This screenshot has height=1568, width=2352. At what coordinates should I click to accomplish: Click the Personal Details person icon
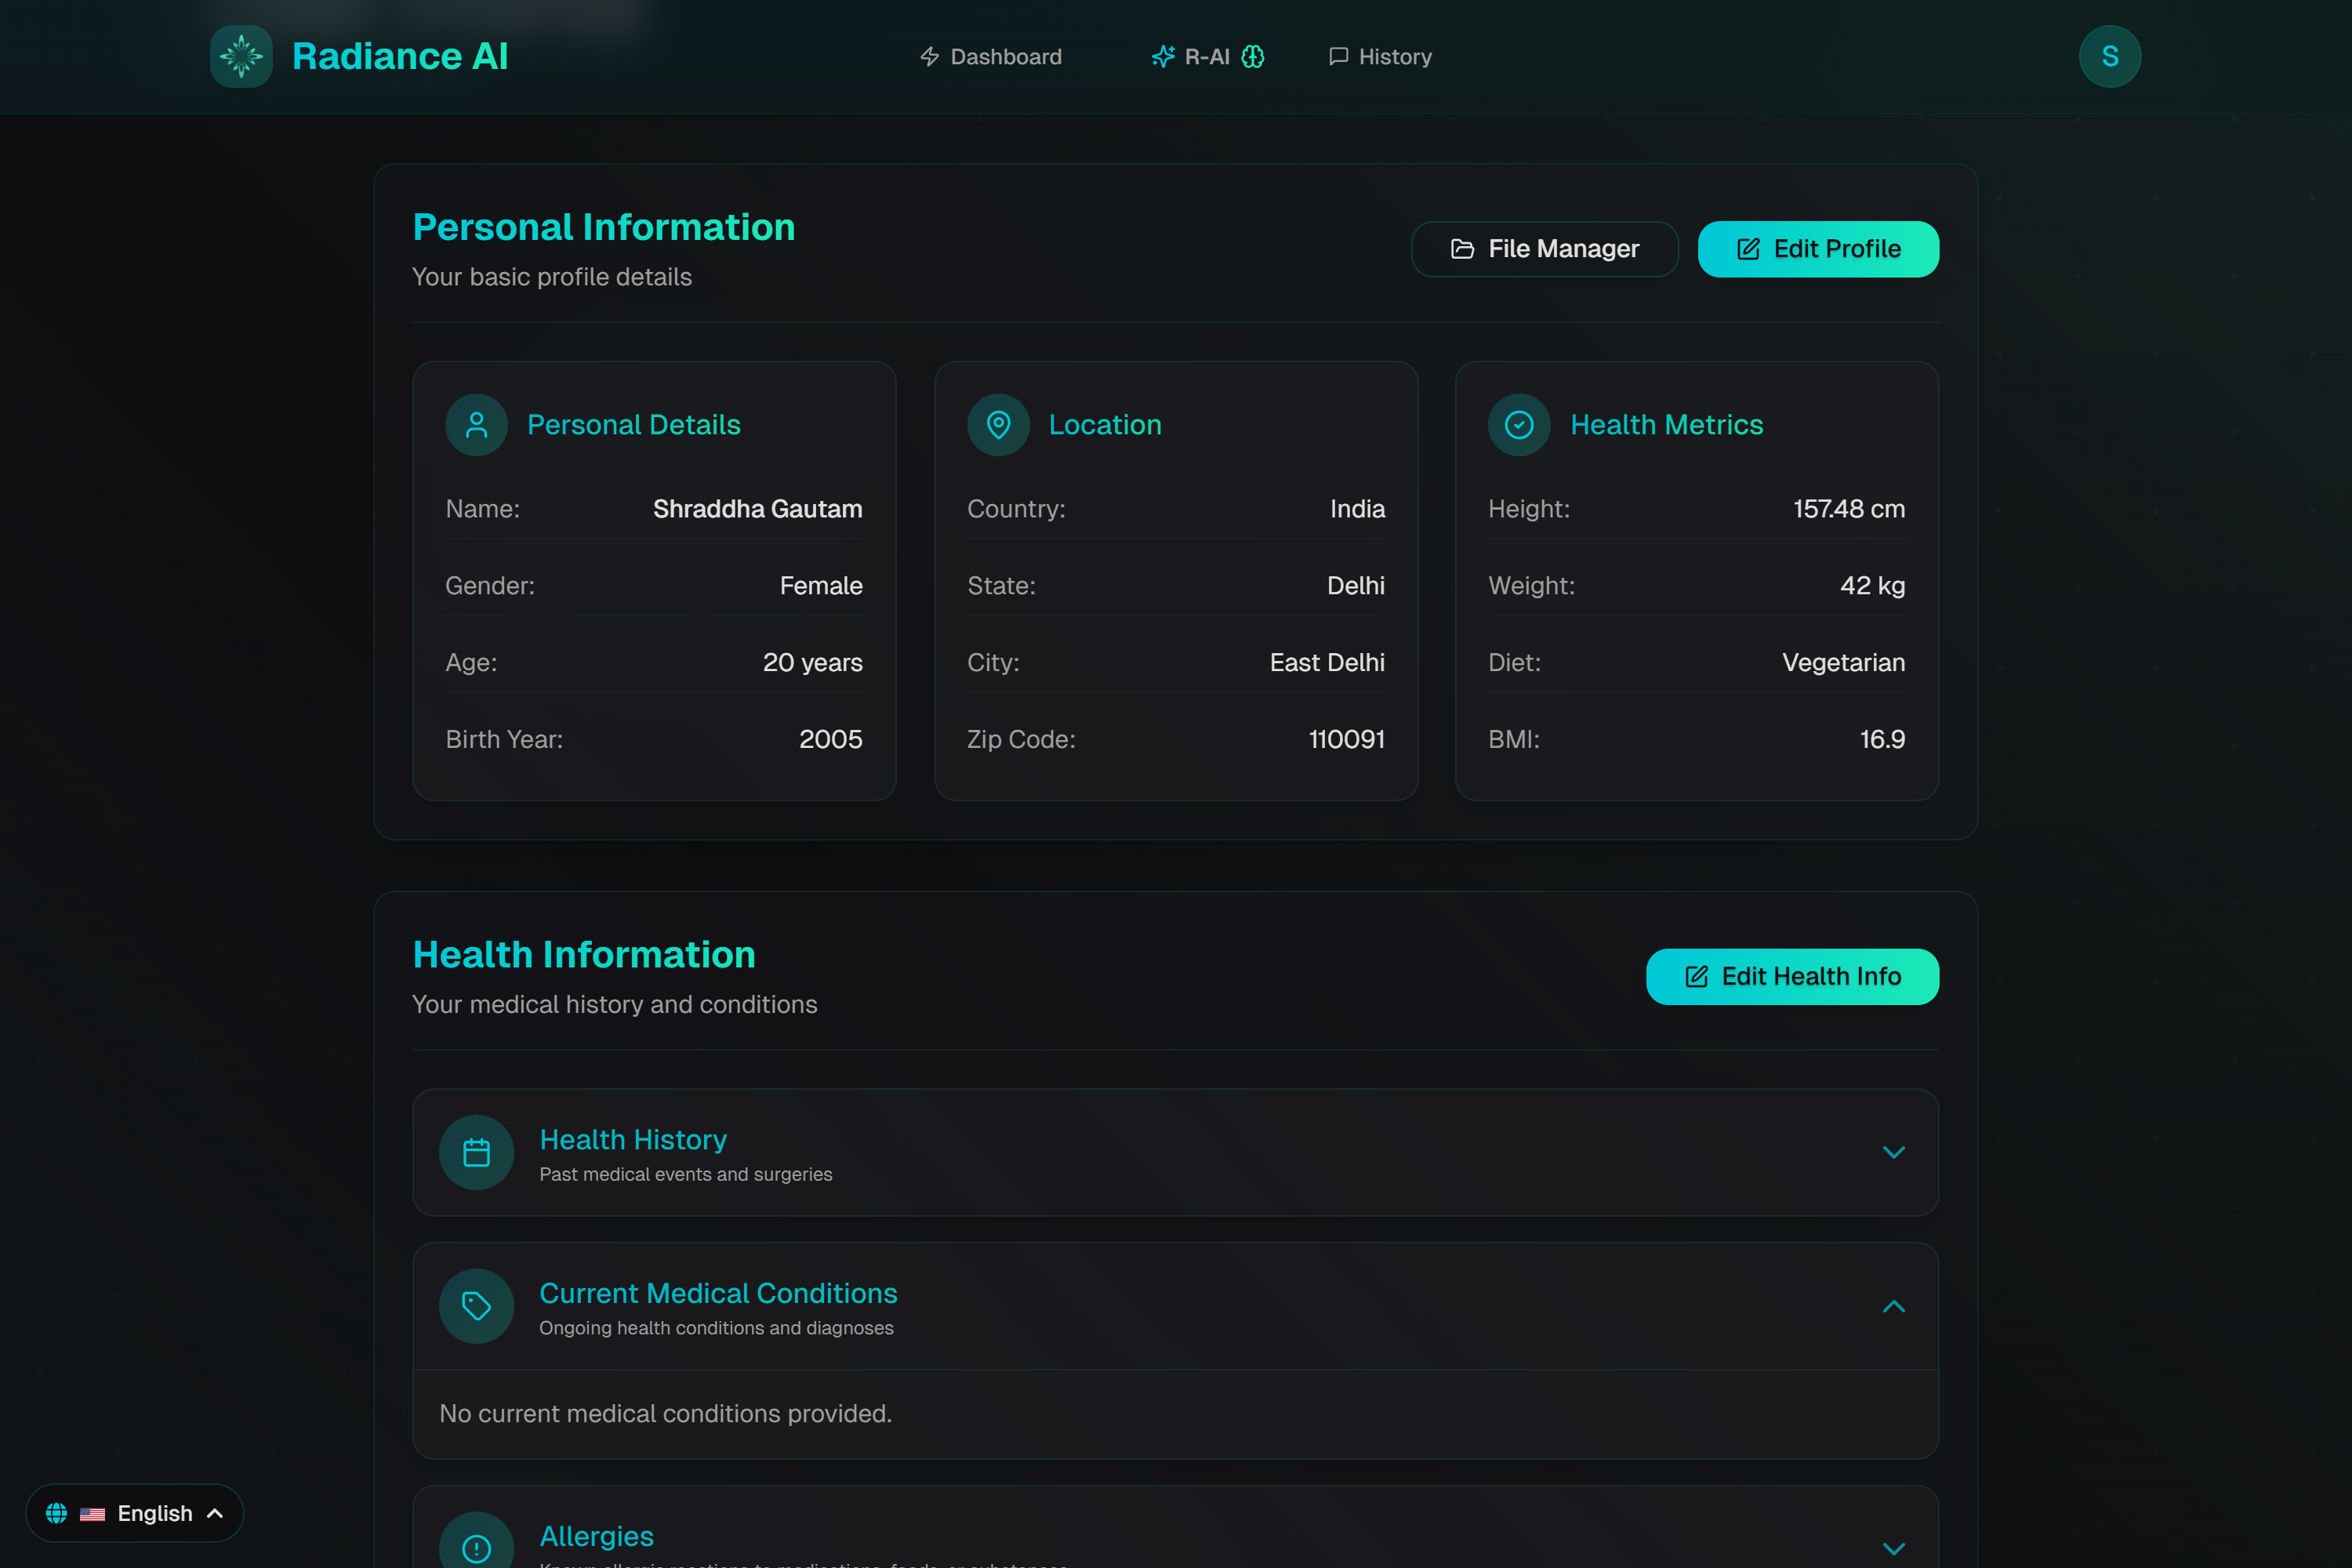click(x=476, y=425)
